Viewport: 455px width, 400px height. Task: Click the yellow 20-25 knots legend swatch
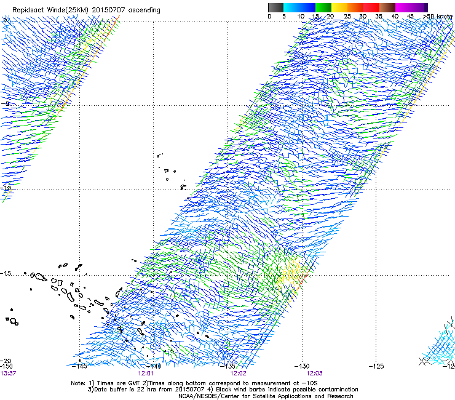[x=339, y=7]
